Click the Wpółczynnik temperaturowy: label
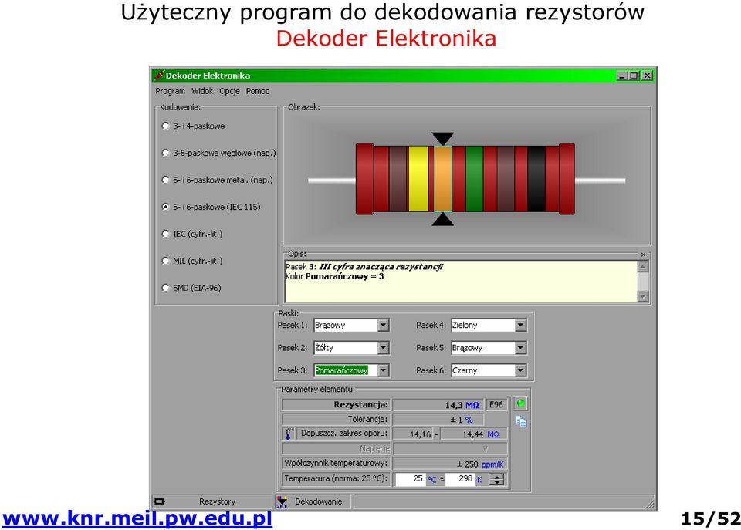Viewport: 741px width, 530px height. (x=336, y=464)
